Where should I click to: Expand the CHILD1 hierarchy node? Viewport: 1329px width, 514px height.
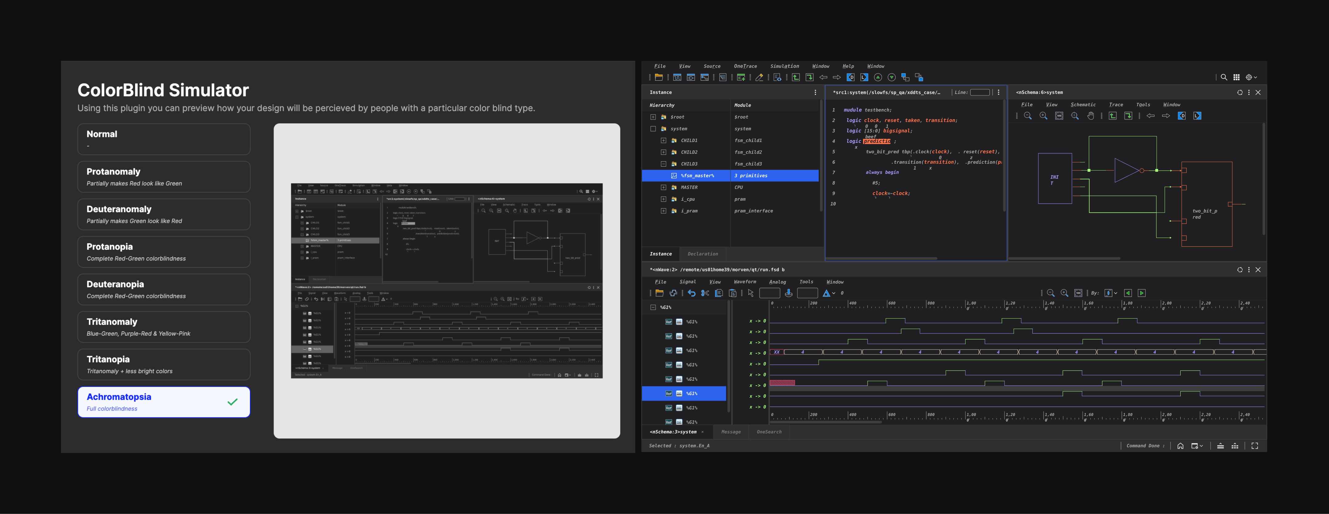(664, 140)
